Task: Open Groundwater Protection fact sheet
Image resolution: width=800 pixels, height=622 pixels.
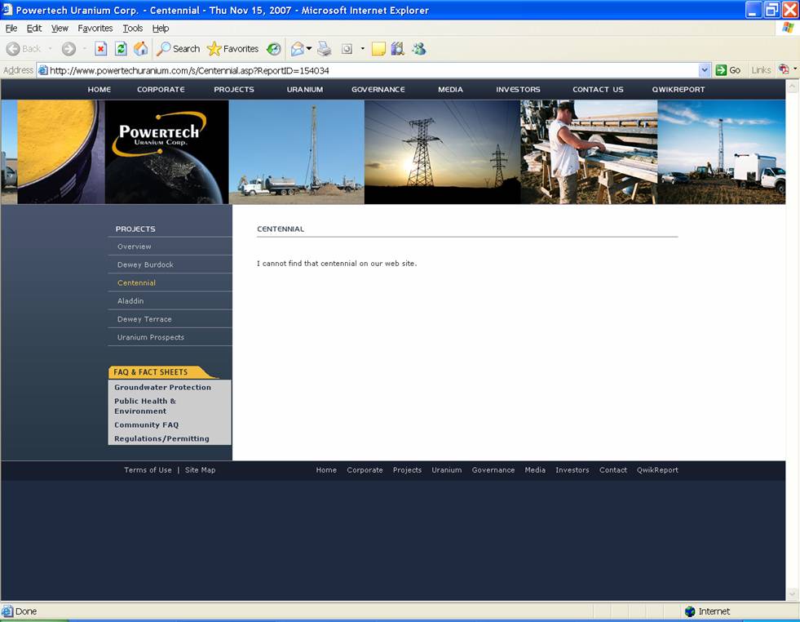Action: (163, 387)
